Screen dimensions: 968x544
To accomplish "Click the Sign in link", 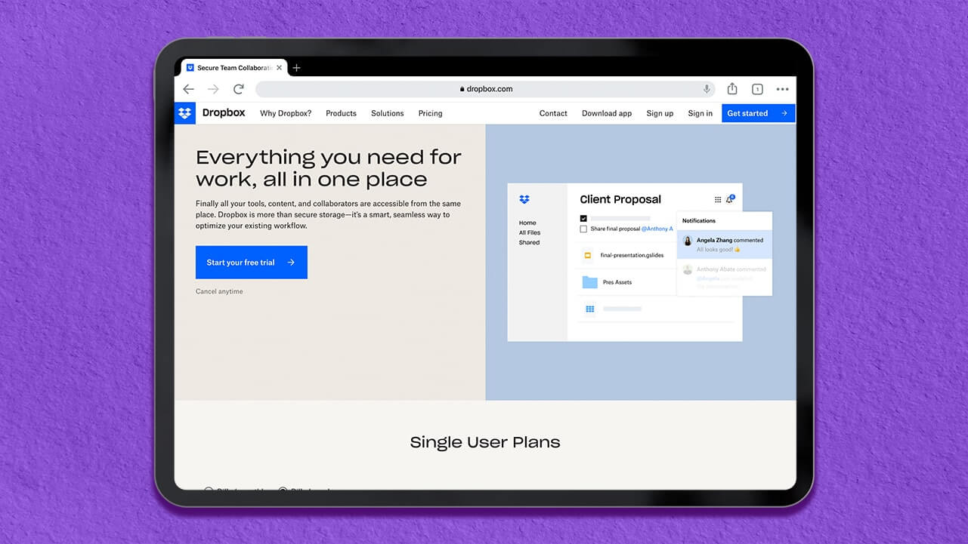I will pyautogui.click(x=700, y=113).
